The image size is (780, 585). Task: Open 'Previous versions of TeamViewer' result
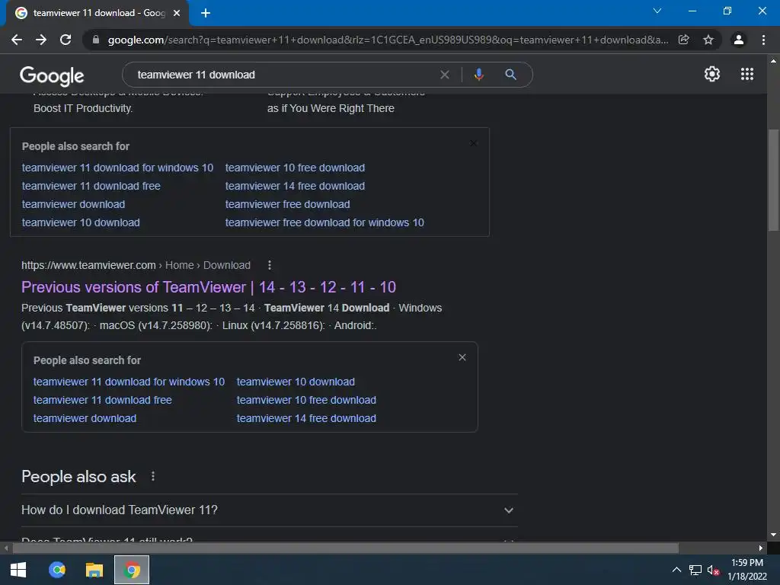tap(209, 287)
